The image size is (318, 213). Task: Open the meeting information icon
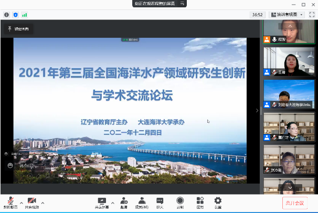coord(6,15)
